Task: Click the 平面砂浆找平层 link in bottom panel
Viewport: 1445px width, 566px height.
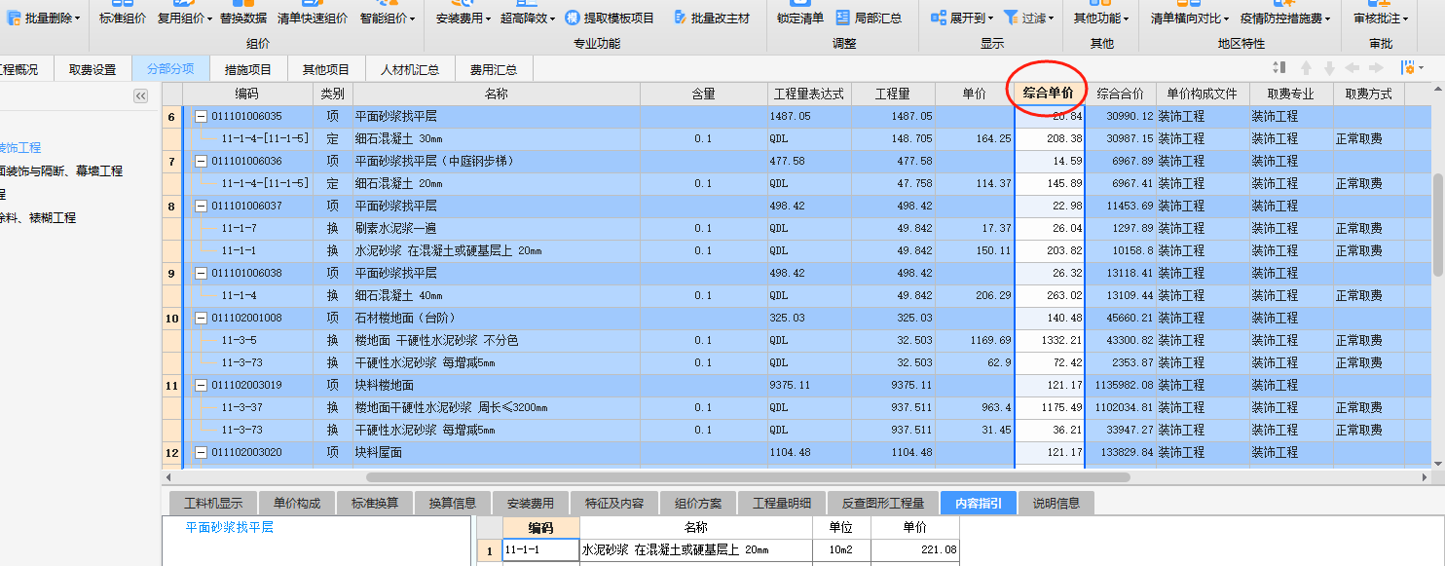Action: [230, 527]
